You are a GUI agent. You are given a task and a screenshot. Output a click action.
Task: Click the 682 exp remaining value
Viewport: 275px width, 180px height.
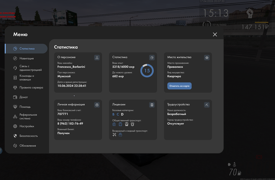[118, 76]
